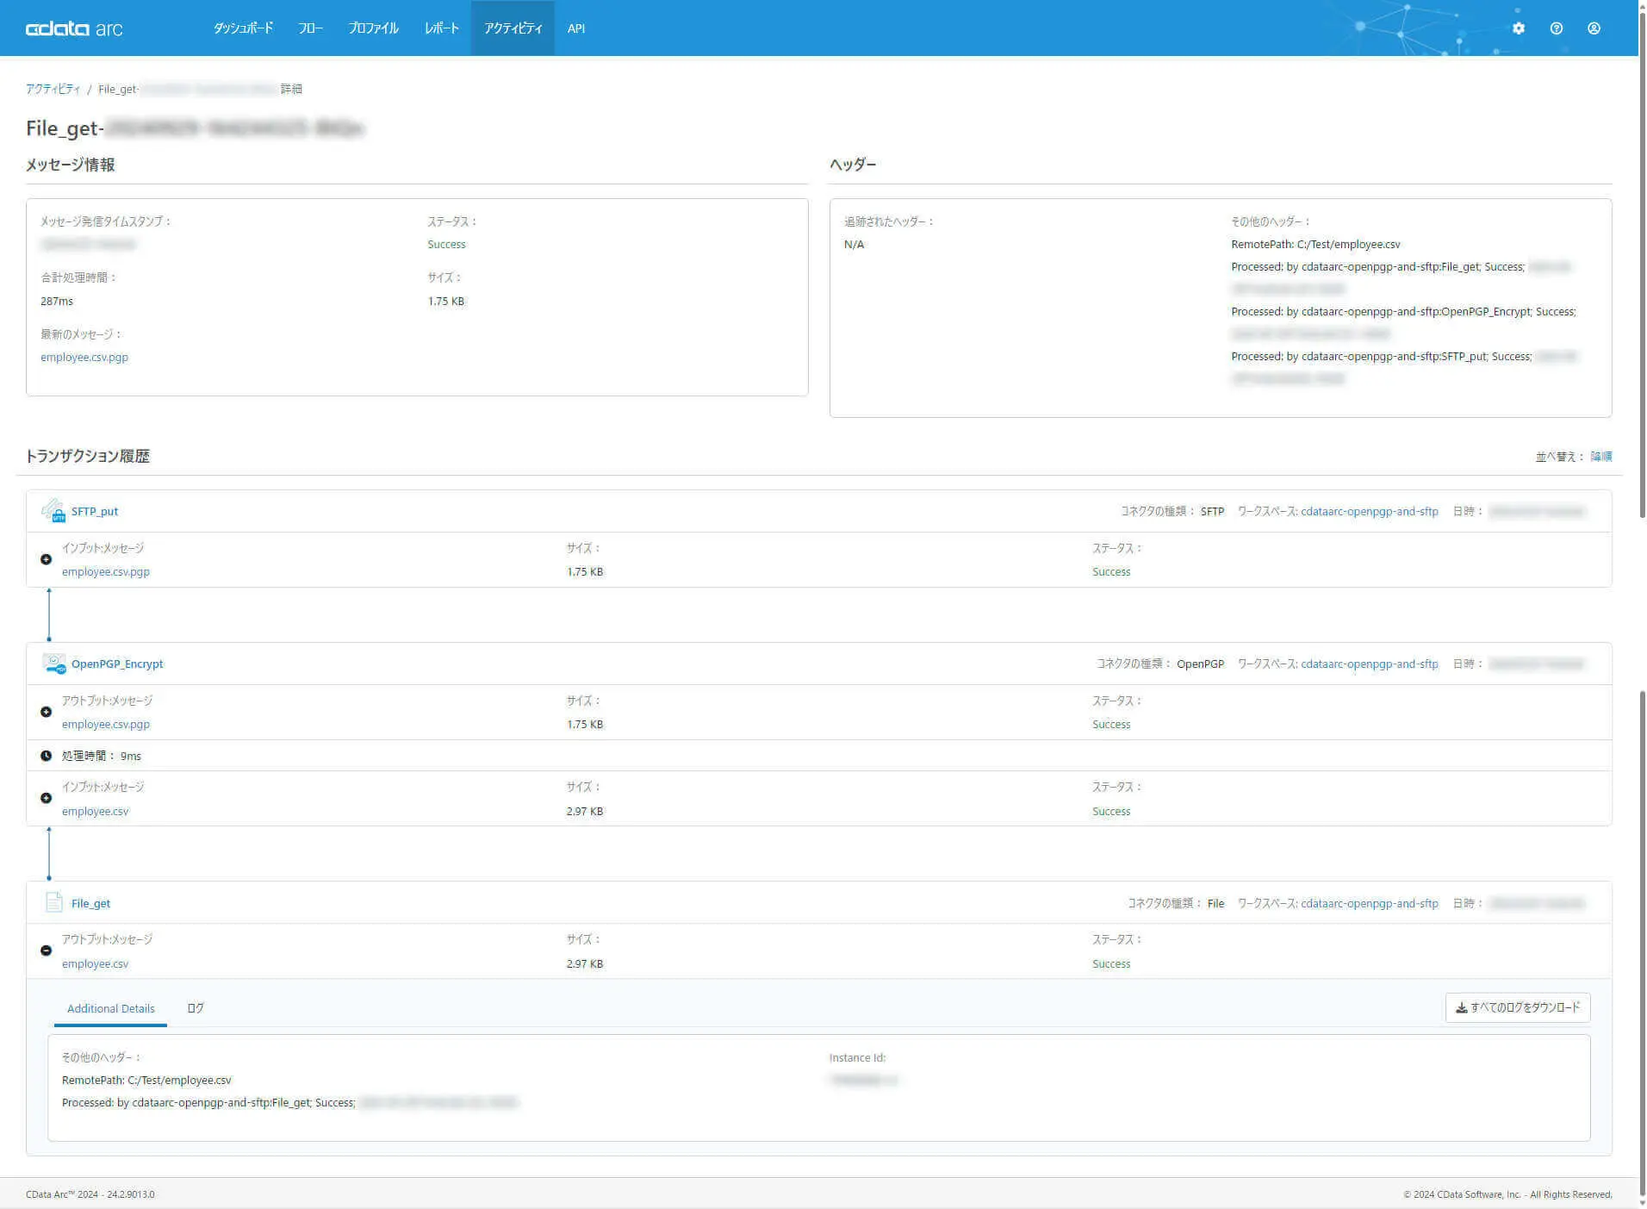Open the フロー menu

pos(311,28)
